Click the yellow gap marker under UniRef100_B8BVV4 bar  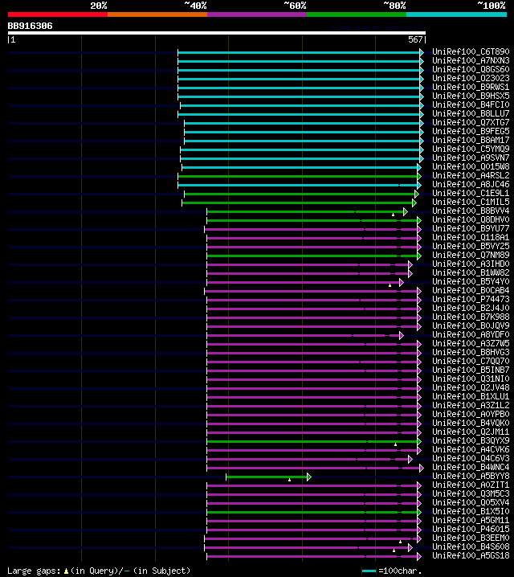coord(393,215)
